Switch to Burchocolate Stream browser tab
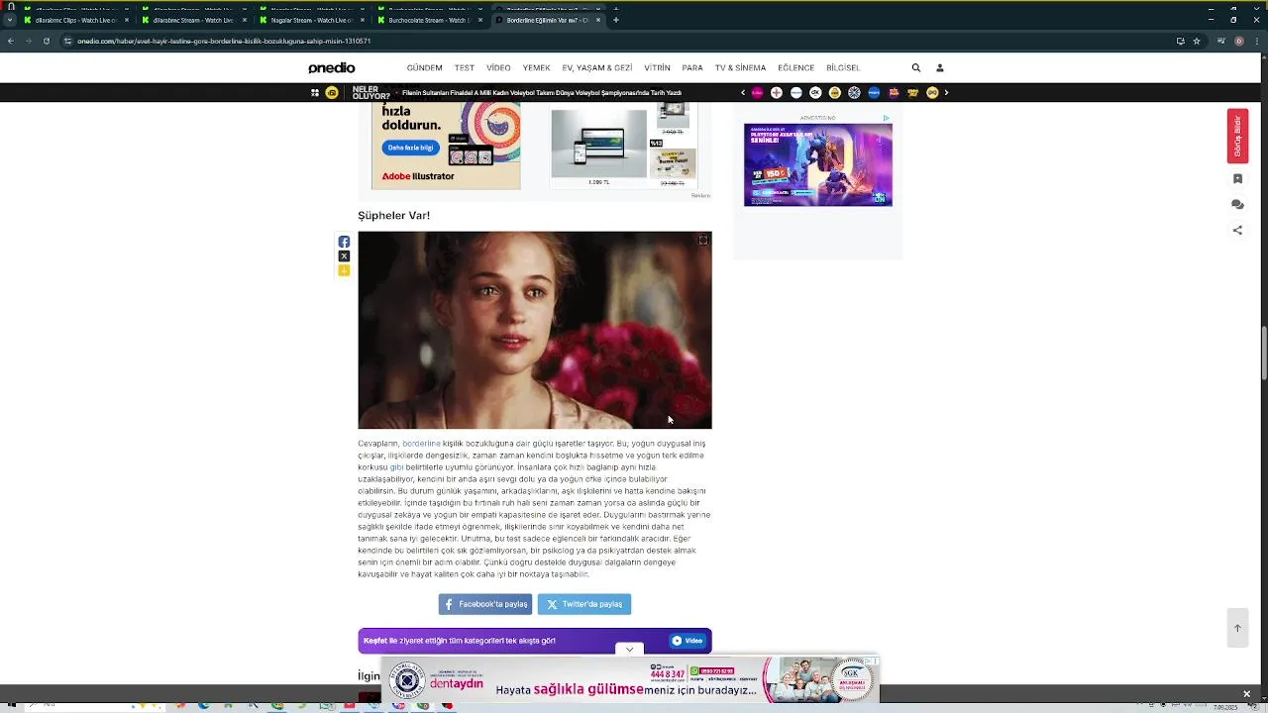The width and height of the screenshot is (1268, 713). point(429,20)
